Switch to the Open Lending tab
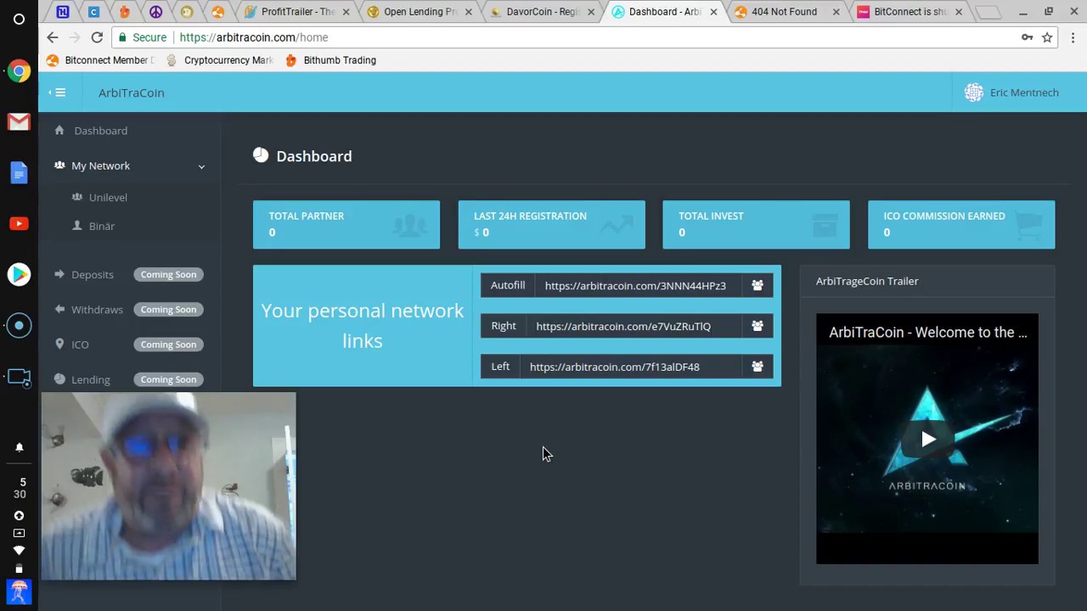 (419, 12)
